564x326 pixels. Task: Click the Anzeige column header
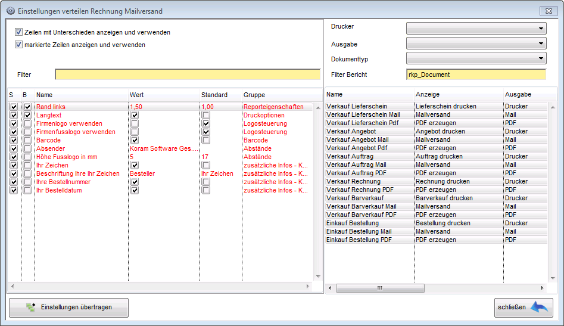pyautogui.click(x=459, y=94)
